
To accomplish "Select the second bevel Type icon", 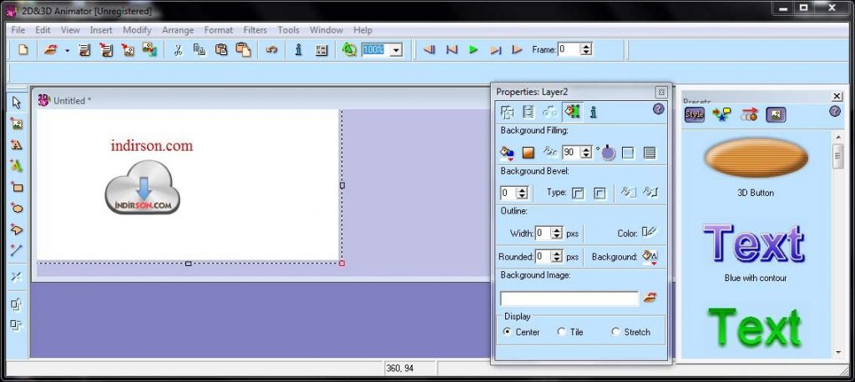I will pos(600,193).
